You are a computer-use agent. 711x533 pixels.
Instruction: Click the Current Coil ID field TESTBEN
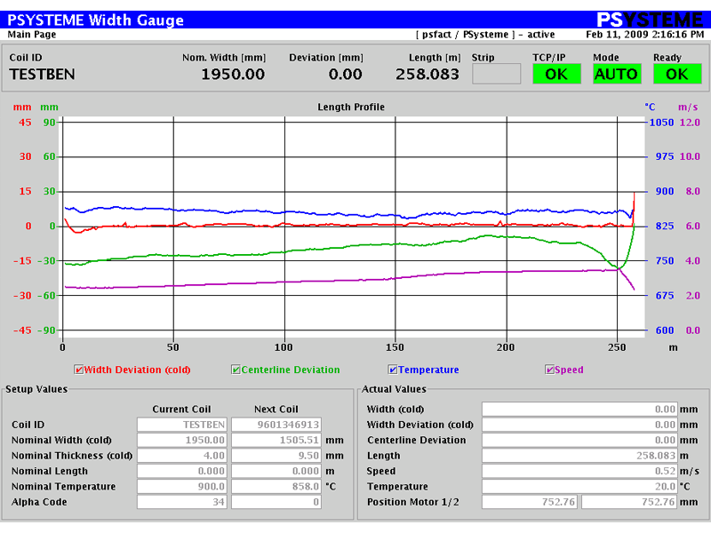click(182, 425)
